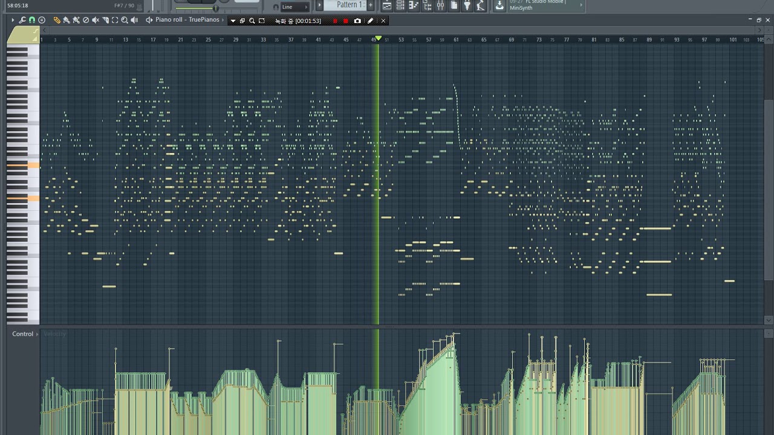This screenshot has height=435, width=774.
Task: Click bar 13 on the timeline ruler
Action: click(125, 40)
